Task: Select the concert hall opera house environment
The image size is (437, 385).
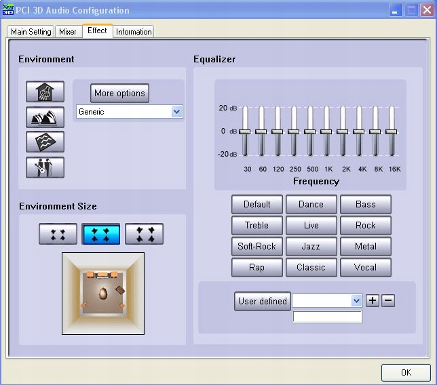Action: point(45,117)
